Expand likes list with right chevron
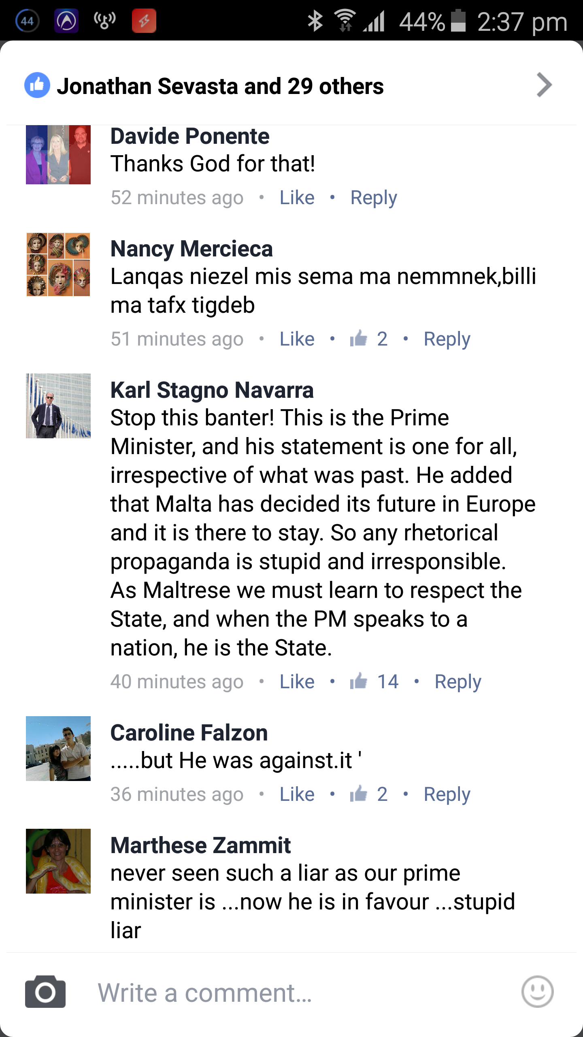Screen dimensions: 583x1037 pyautogui.click(x=544, y=85)
